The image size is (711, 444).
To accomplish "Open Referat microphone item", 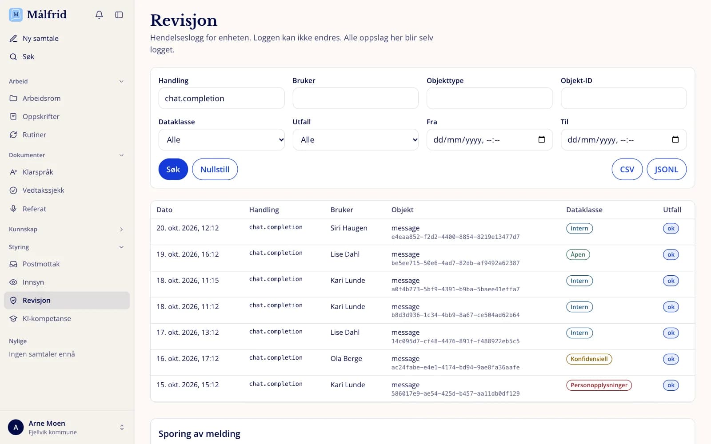I will [x=67, y=209].
